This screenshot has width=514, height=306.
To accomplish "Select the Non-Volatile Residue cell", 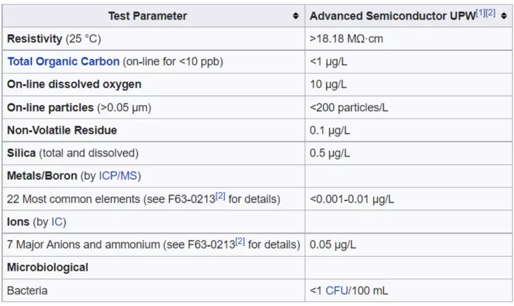I will tap(62, 131).
